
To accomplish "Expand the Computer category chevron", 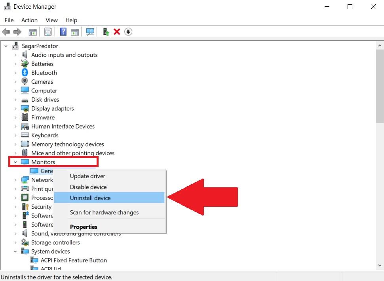I will point(15,90).
